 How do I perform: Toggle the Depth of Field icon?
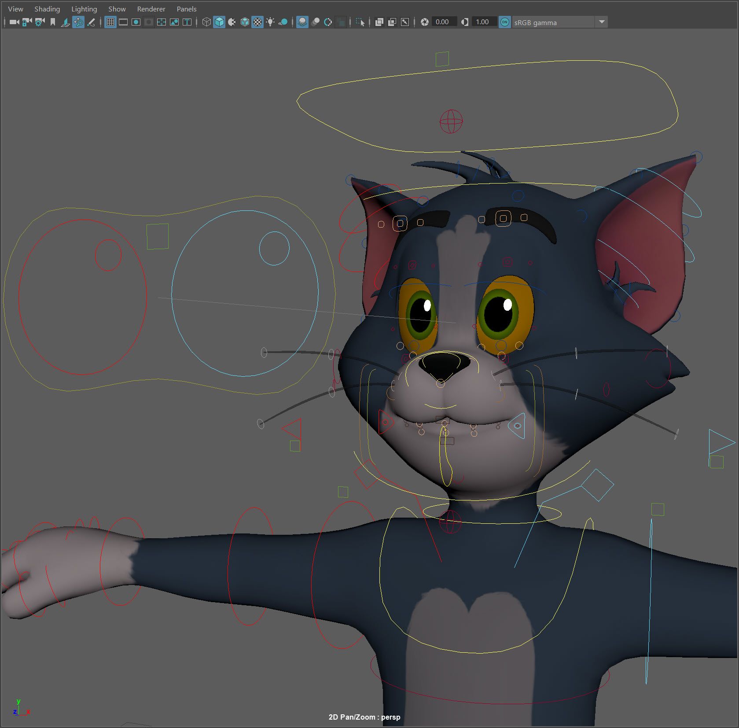(x=341, y=22)
